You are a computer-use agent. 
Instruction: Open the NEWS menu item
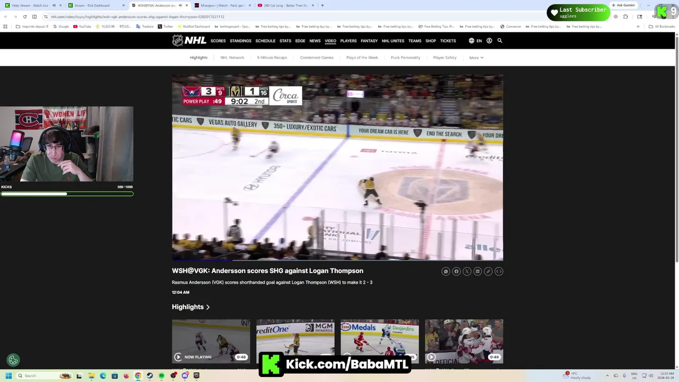315,41
